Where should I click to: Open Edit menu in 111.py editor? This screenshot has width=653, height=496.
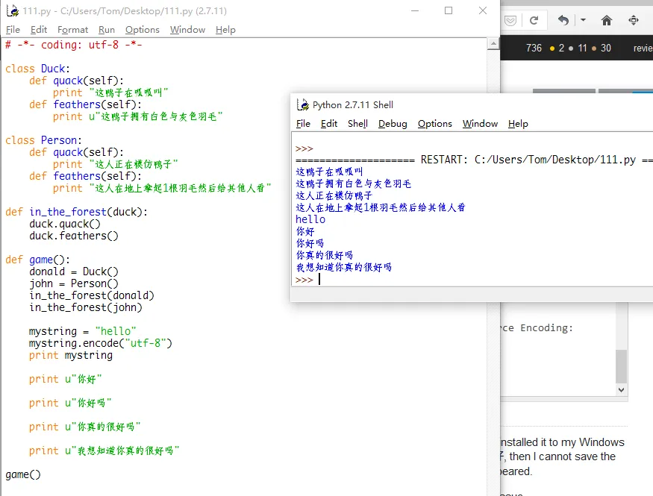click(x=39, y=30)
